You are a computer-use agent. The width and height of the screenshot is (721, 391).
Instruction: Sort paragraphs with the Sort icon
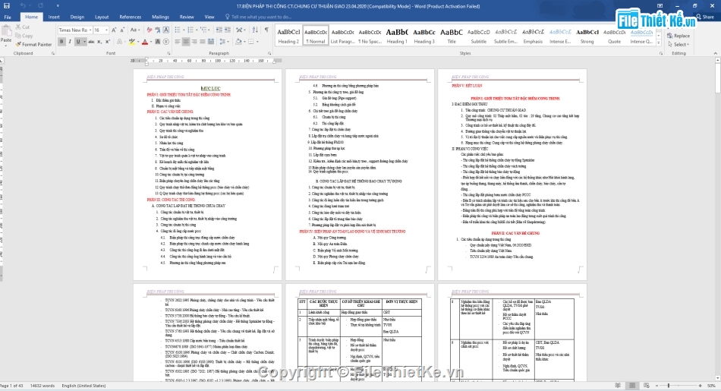click(255, 30)
